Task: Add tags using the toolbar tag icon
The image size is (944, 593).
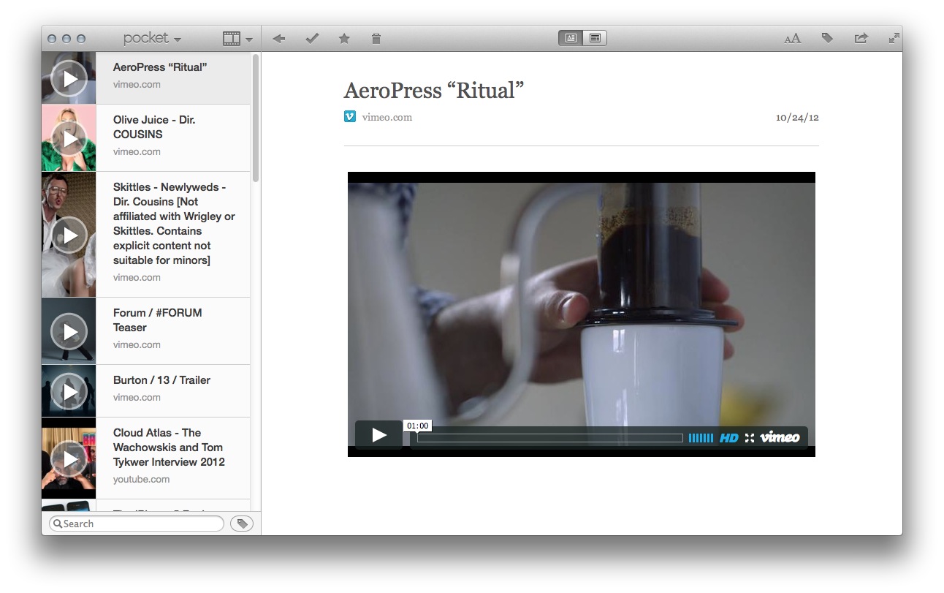Action: click(x=827, y=38)
